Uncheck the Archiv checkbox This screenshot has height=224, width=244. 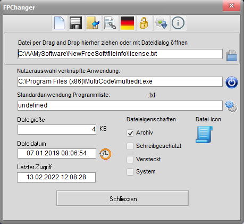130,133
